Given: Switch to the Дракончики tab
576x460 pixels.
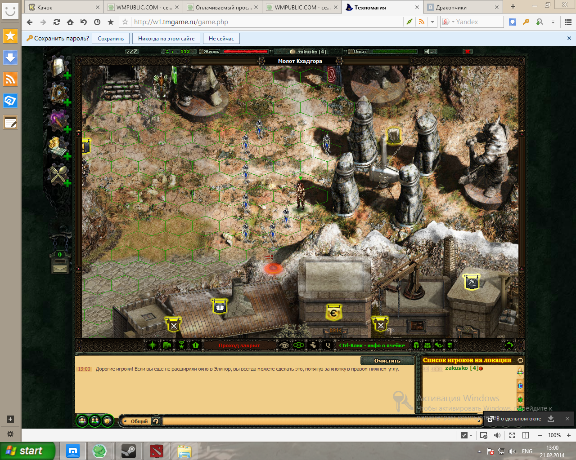Looking at the screenshot, I should 463,7.
